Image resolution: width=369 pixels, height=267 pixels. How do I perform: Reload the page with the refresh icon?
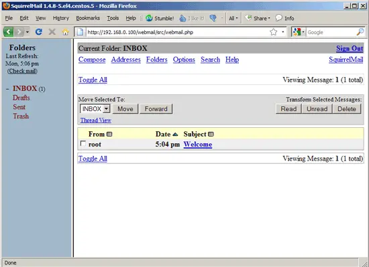click(39, 32)
